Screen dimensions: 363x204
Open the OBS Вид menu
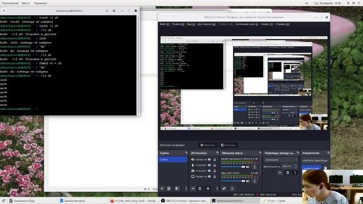(191, 24)
